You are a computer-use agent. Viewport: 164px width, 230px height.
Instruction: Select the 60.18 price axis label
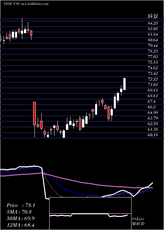coord(153,135)
